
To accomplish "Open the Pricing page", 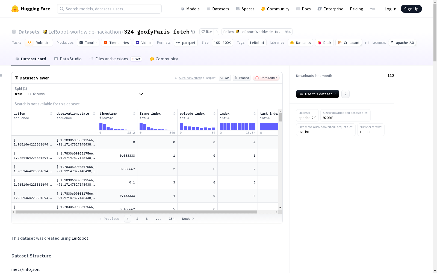I will (x=356, y=9).
